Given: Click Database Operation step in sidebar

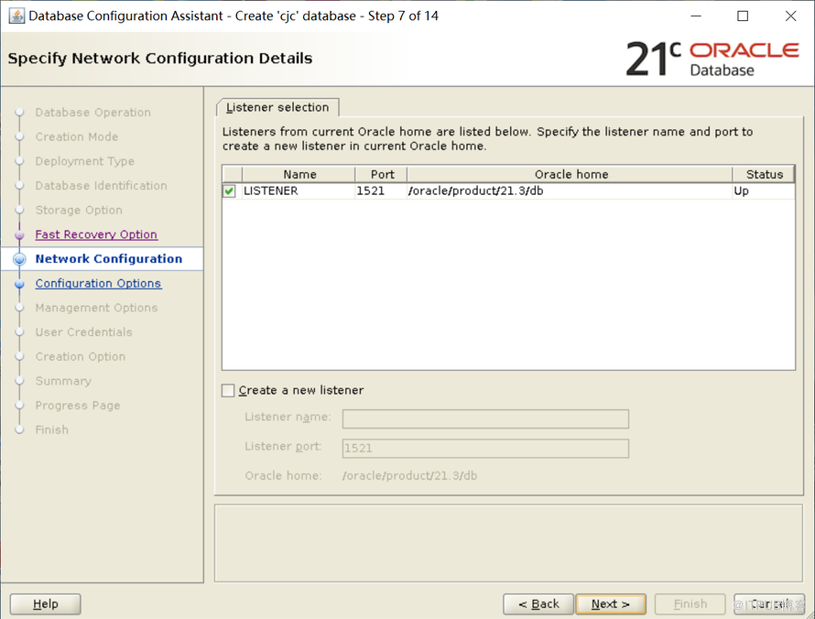Looking at the screenshot, I should point(93,113).
